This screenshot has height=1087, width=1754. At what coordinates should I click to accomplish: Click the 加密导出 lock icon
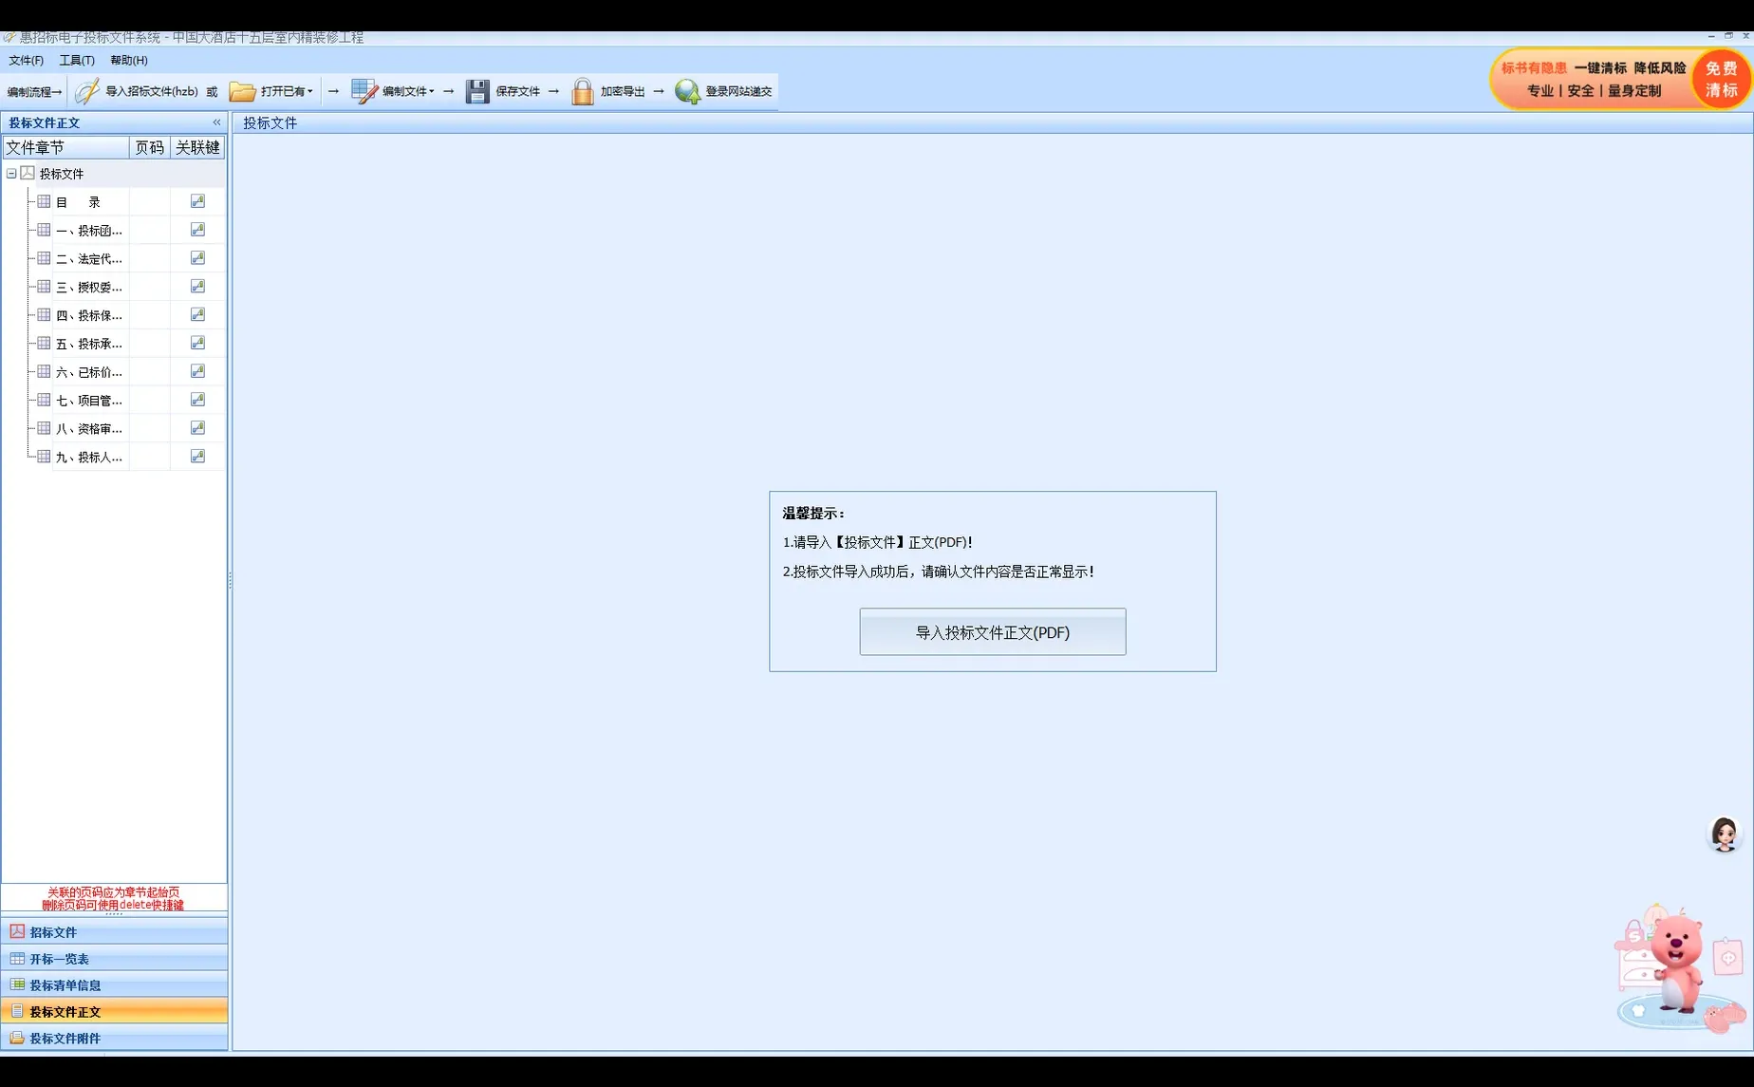click(583, 91)
